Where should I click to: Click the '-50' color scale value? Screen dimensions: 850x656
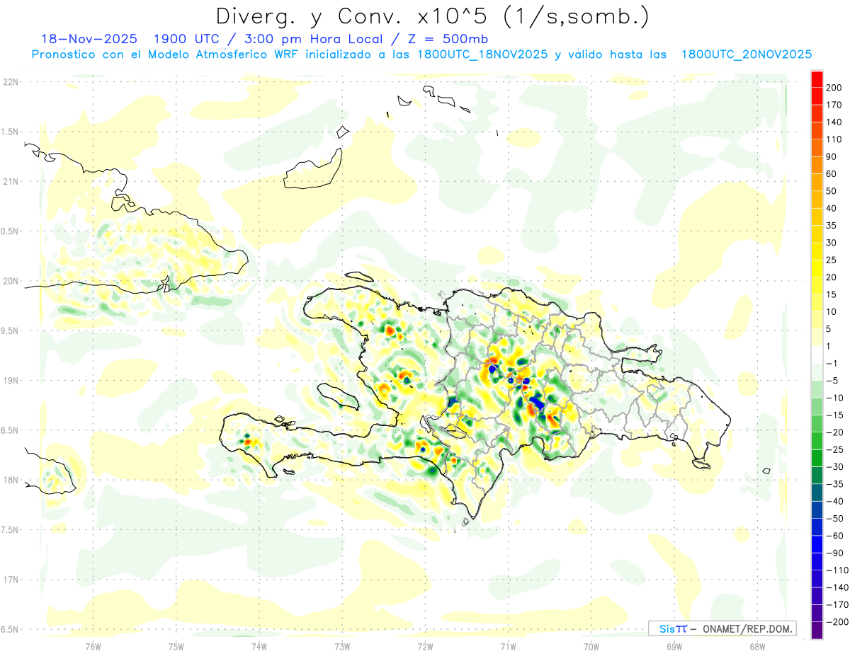[x=834, y=518]
